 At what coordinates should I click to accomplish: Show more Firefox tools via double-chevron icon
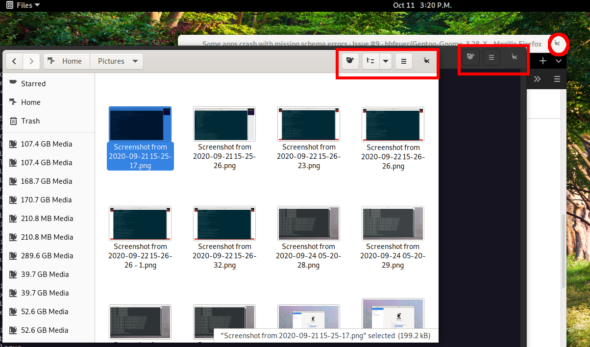point(537,79)
